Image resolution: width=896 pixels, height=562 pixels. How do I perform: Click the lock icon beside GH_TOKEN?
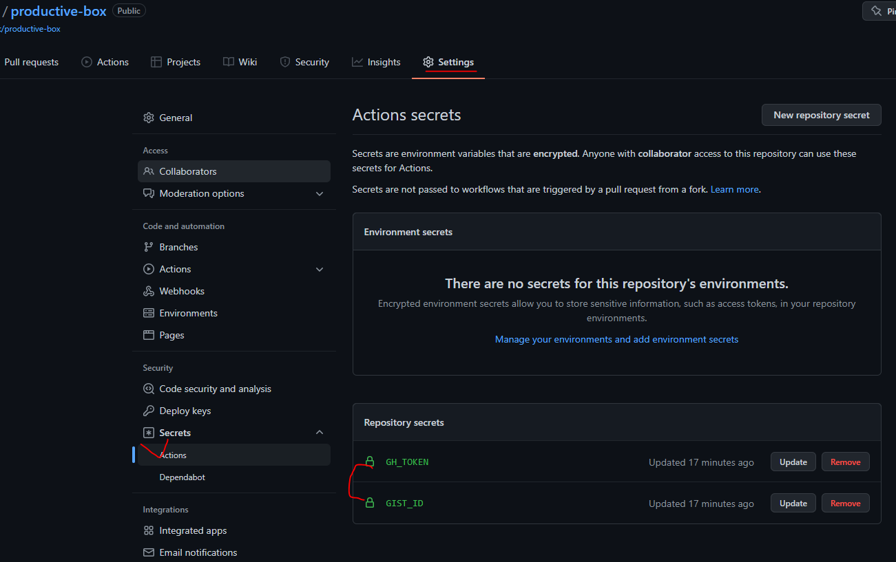tap(370, 462)
